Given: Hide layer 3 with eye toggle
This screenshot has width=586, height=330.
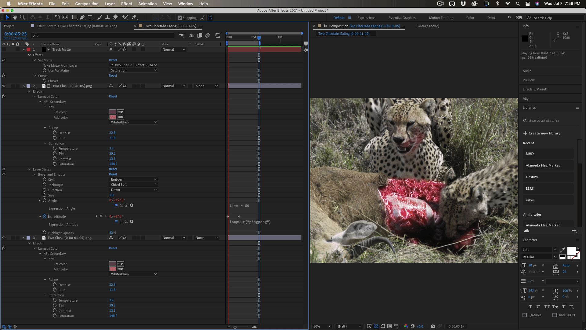Looking at the screenshot, I should click(4, 238).
